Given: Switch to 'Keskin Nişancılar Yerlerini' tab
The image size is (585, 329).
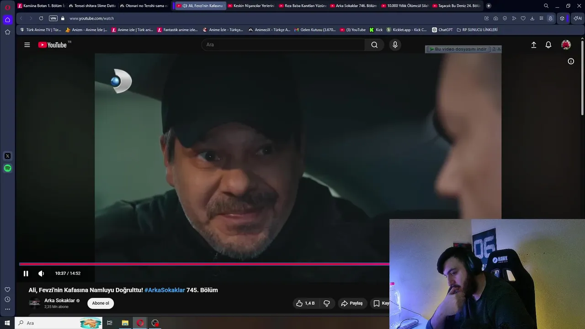Looking at the screenshot, I should pyautogui.click(x=250, y=6).
